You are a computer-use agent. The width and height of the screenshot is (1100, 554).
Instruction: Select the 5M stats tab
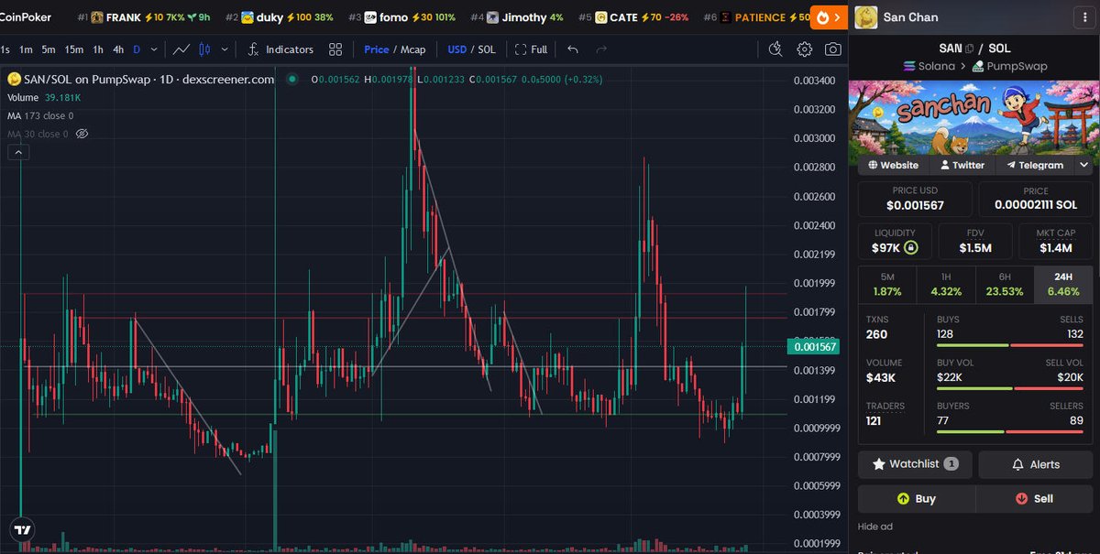coord(887,284)
